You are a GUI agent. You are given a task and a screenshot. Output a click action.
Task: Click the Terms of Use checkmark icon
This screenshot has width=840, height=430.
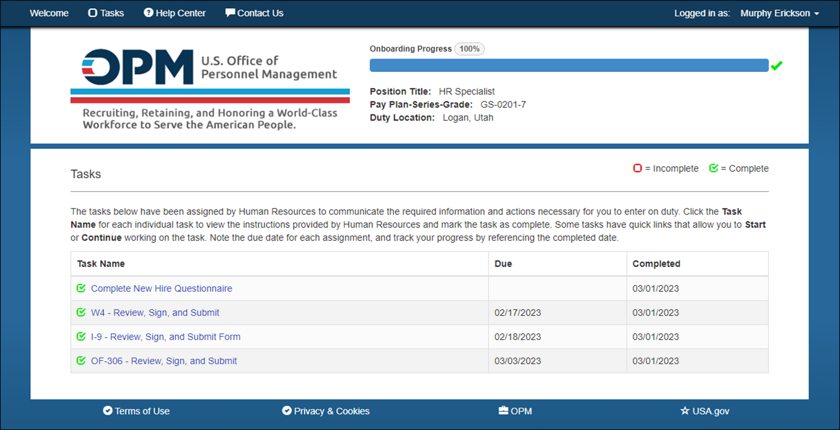click(x=107, y=411)
